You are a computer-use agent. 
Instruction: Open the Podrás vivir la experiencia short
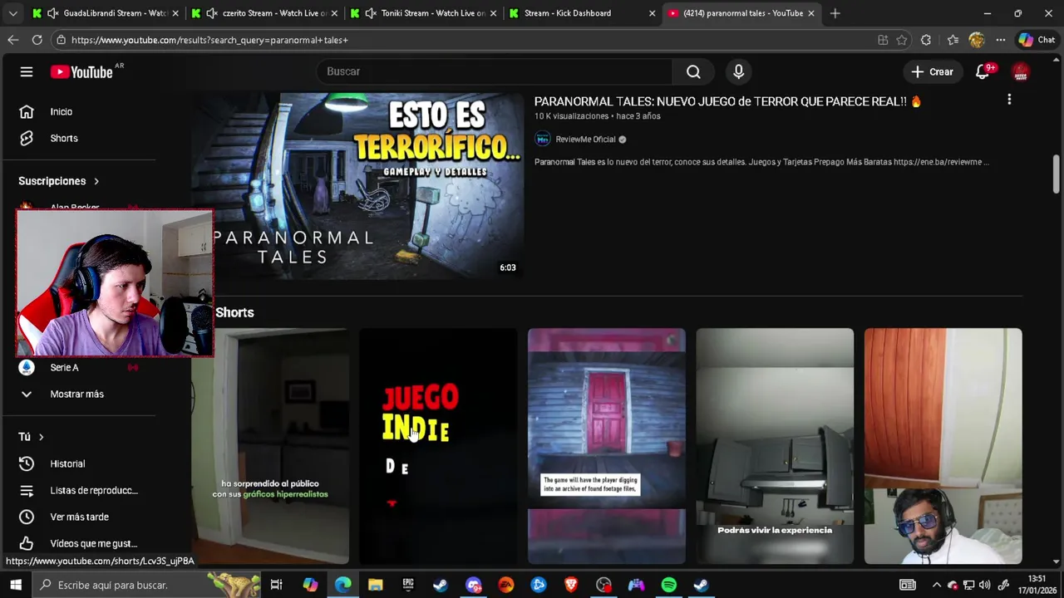pyautogui.click(x=775, y=446)
